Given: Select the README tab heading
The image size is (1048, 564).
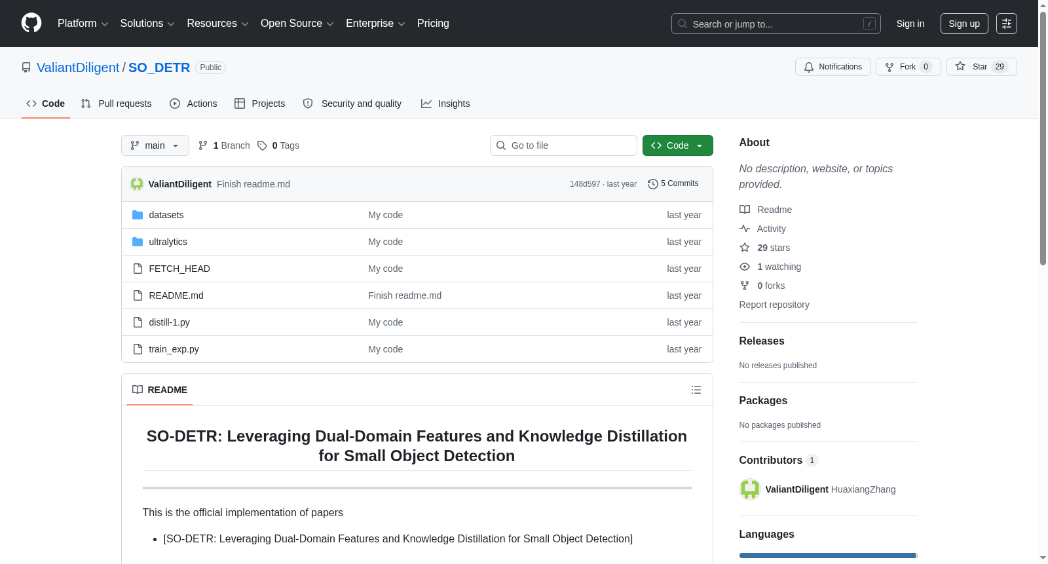Looking at the screenshot, I should coord(160,390).
